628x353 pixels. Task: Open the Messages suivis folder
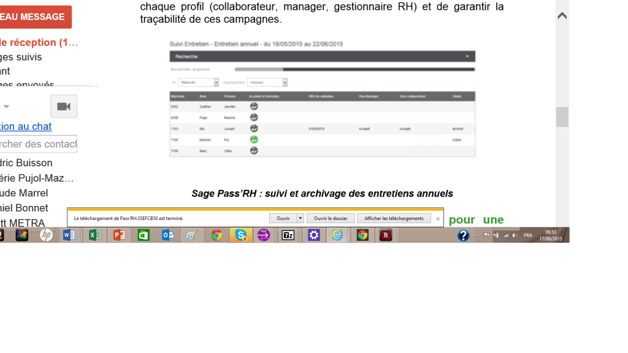pos(21,56)
